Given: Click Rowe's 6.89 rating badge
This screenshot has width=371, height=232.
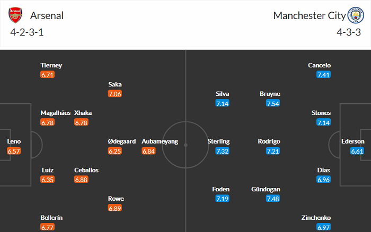Looking at the screenshot, I should point(115,208).
